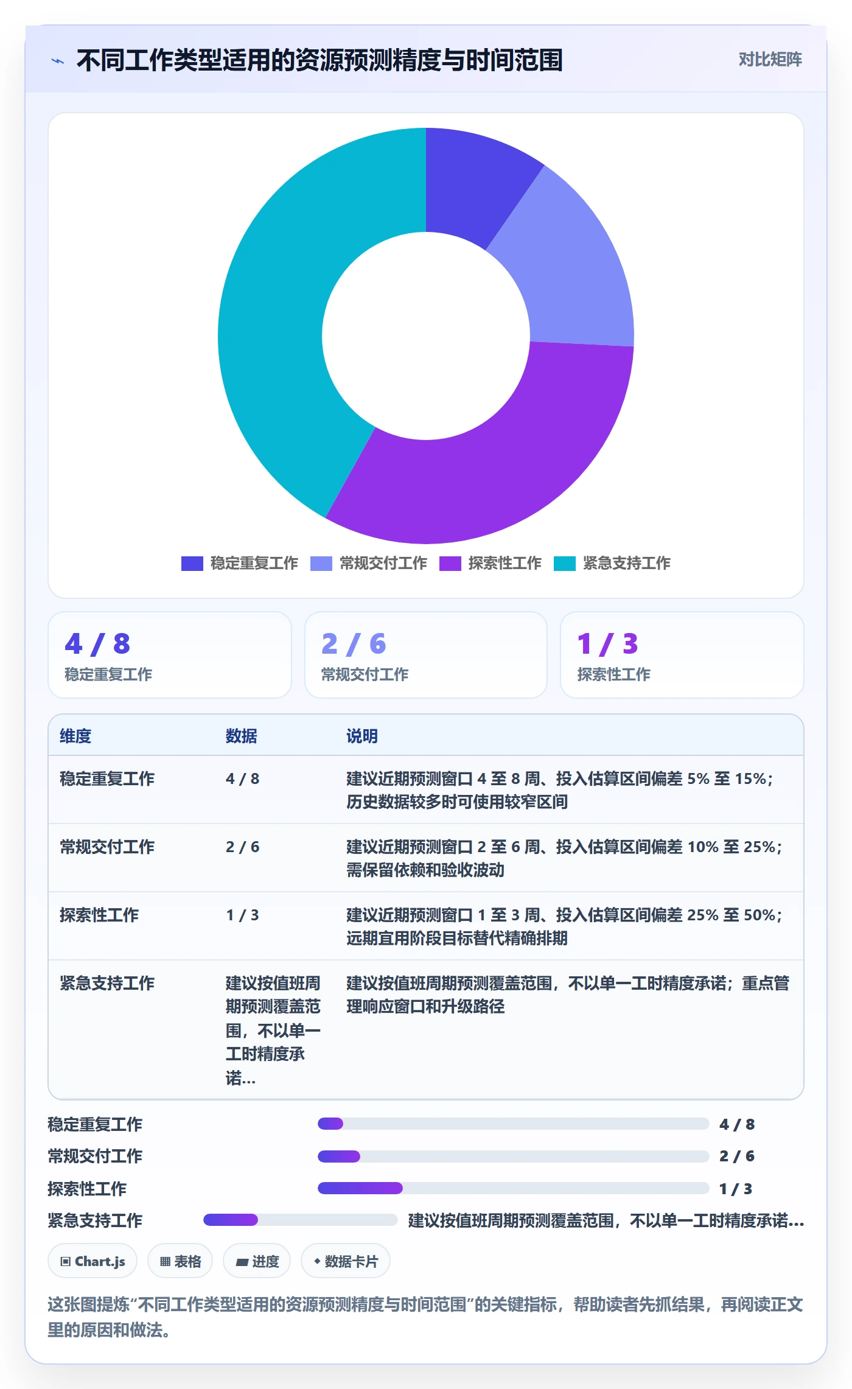This screenshot has width=852, height=1389.
Task: Toggle 稳定重复工作 legend color box
Action: [x=192, y=564]
